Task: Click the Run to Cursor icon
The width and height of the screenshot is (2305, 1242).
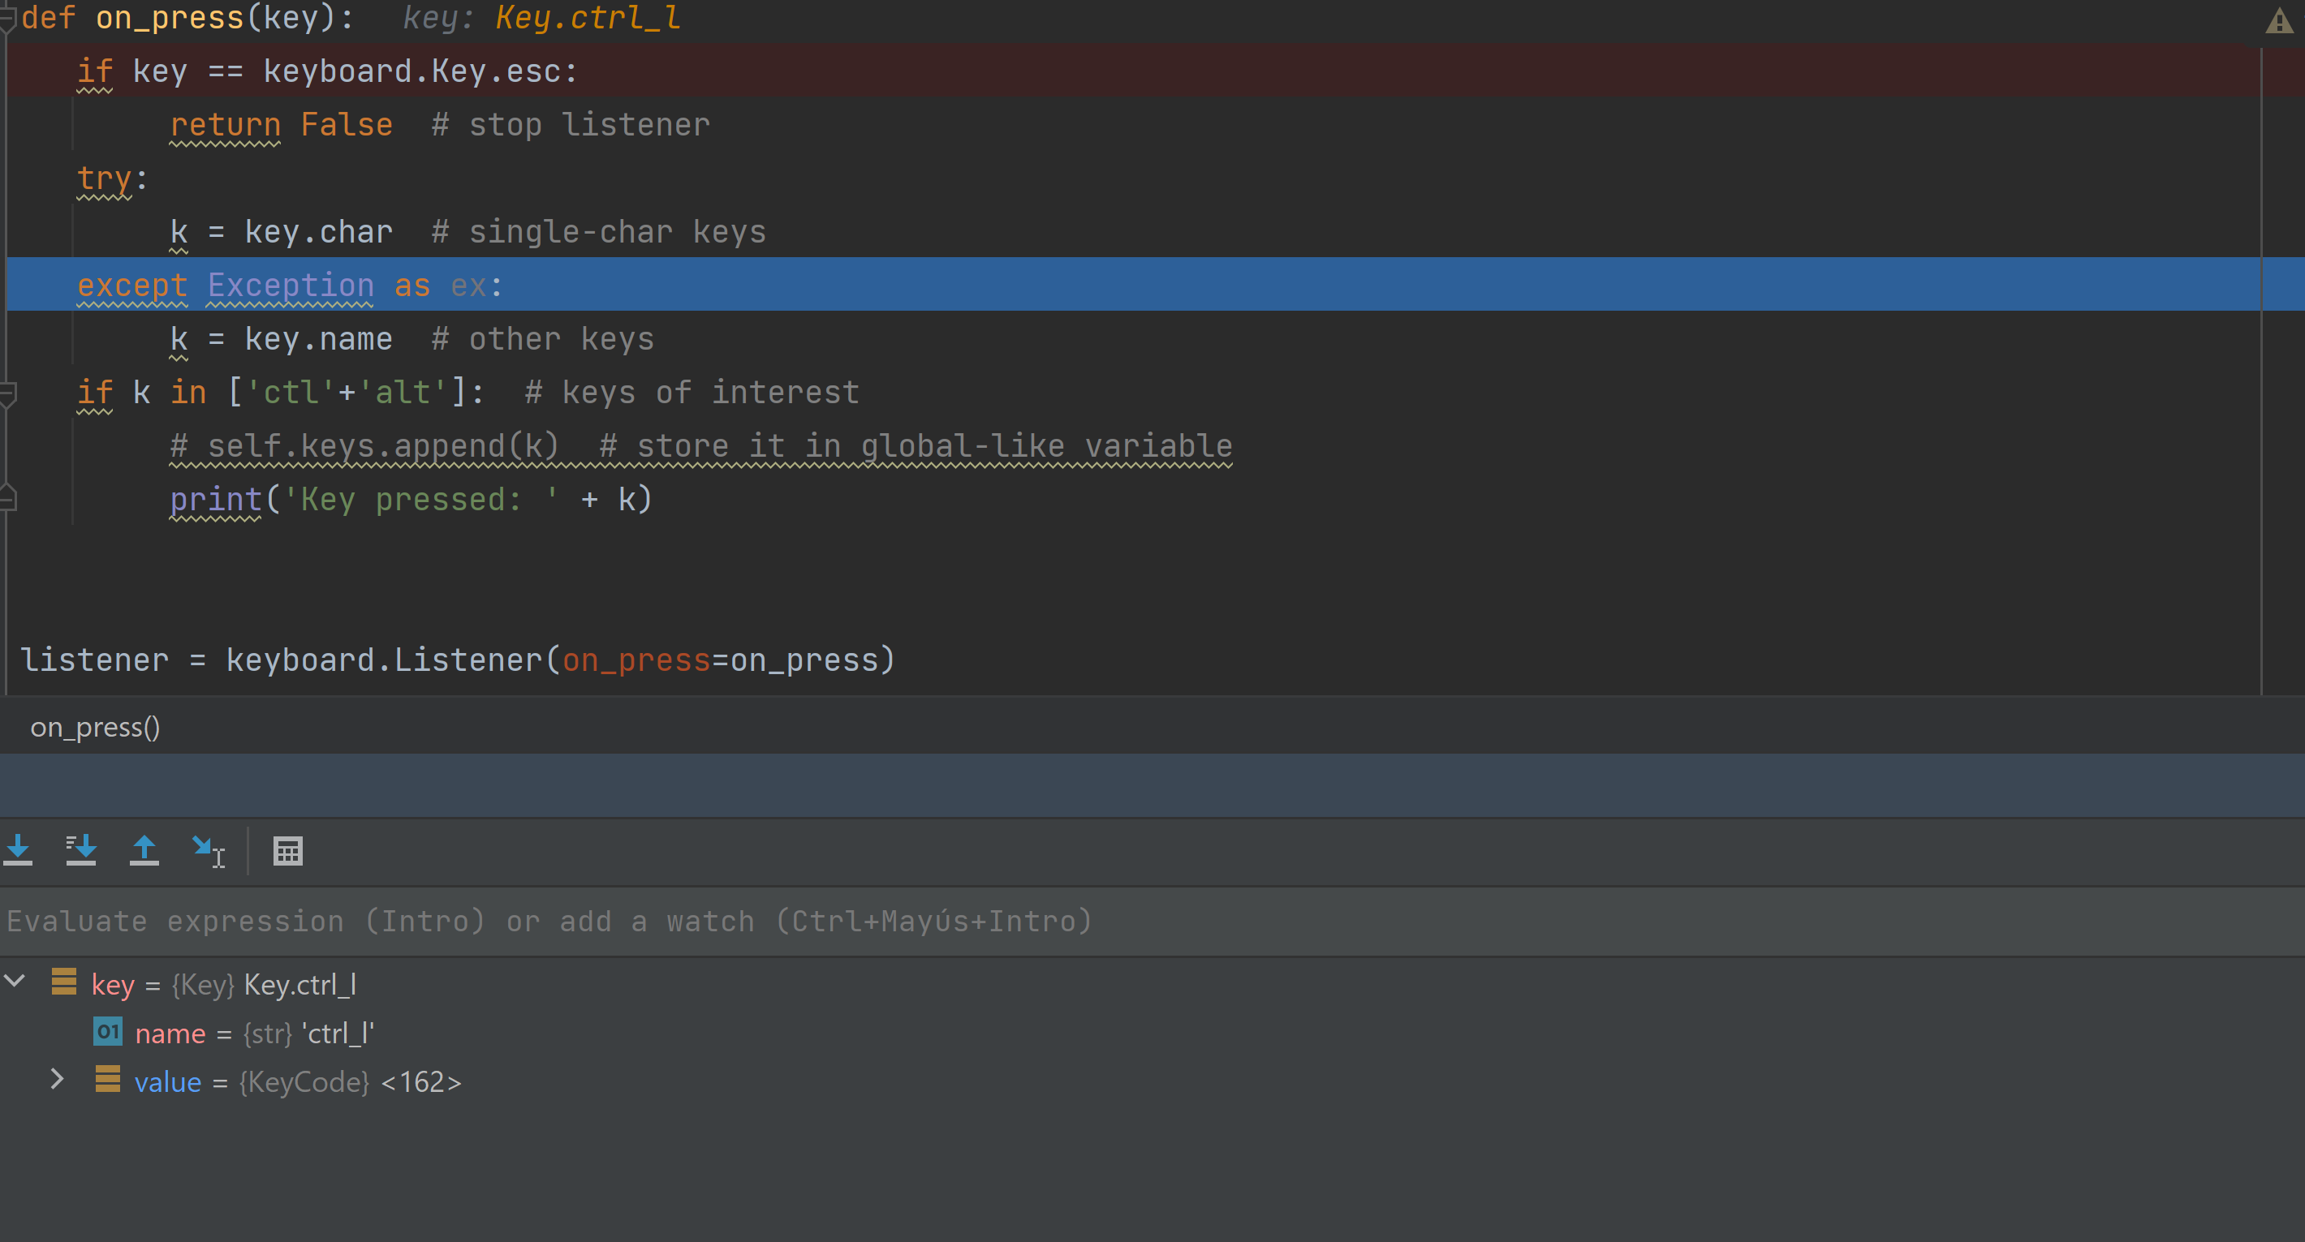Action: click(x=209, y=851)
